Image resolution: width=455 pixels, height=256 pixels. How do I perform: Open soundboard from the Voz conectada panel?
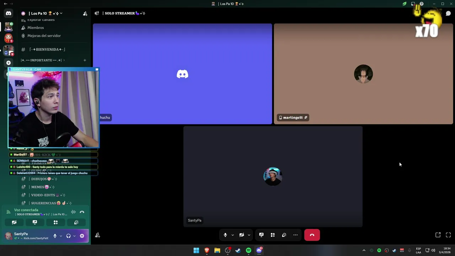click(76, 222)
